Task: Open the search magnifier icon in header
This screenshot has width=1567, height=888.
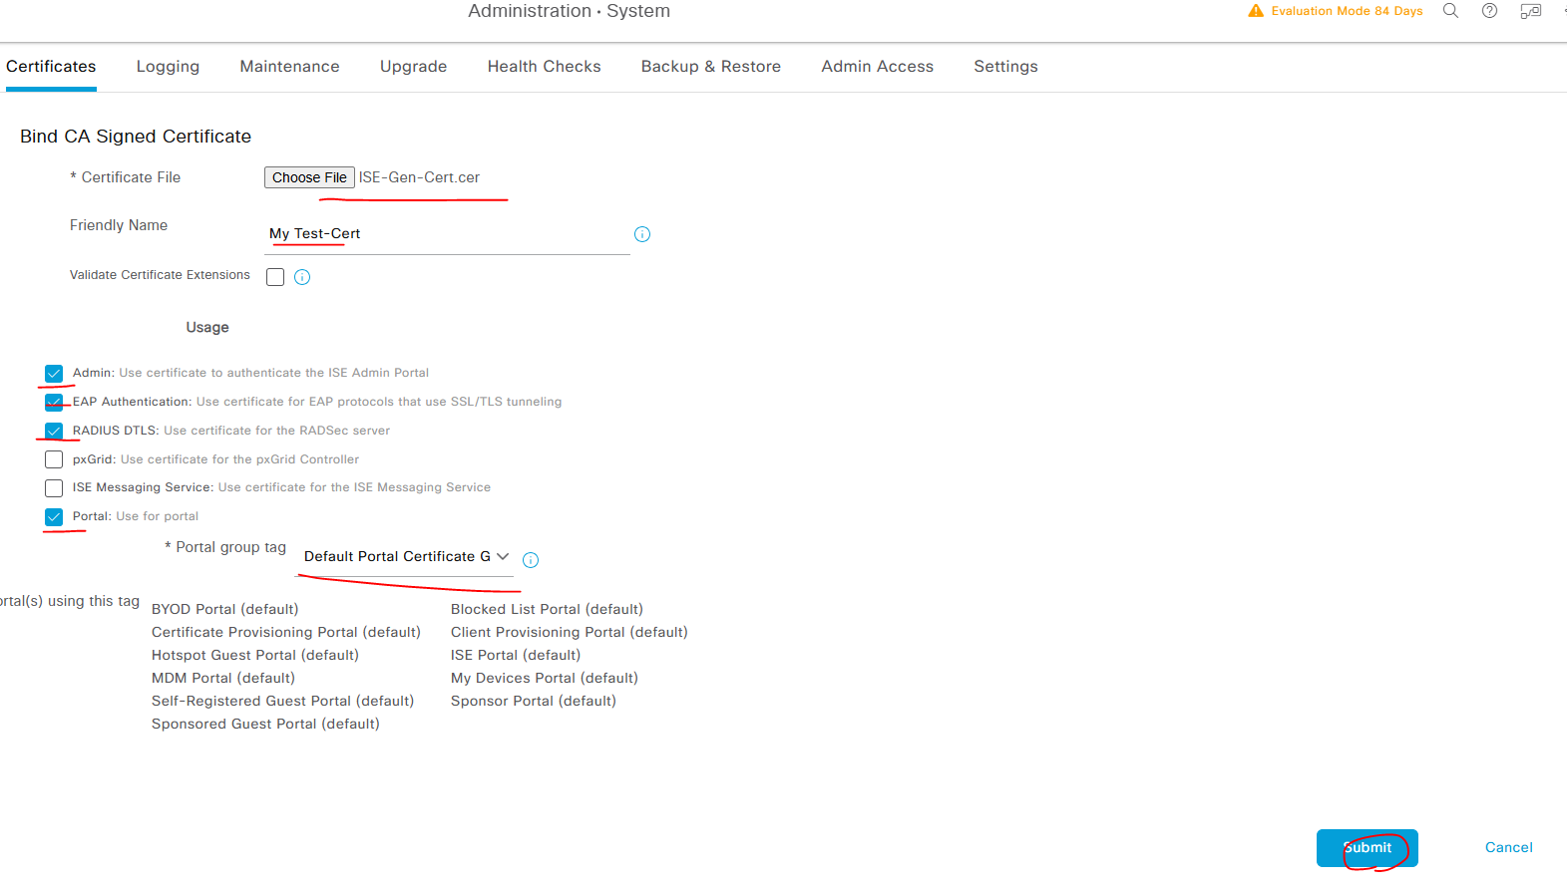Action: tap(1450, 11)
